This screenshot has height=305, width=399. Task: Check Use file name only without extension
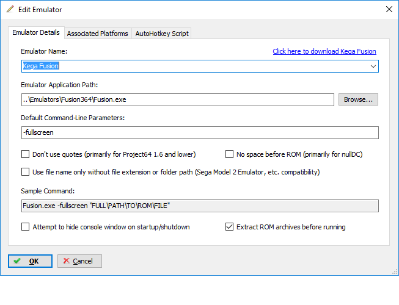tap(25, 172)
